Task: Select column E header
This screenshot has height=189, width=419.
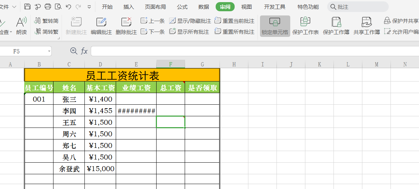Action: coord(136,64)
